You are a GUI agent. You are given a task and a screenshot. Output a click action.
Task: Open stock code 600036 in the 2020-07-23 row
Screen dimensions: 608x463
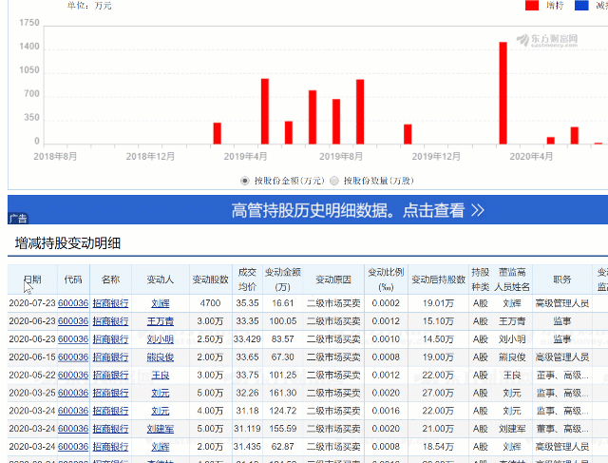pyautogui.click(x=73, y=303)
